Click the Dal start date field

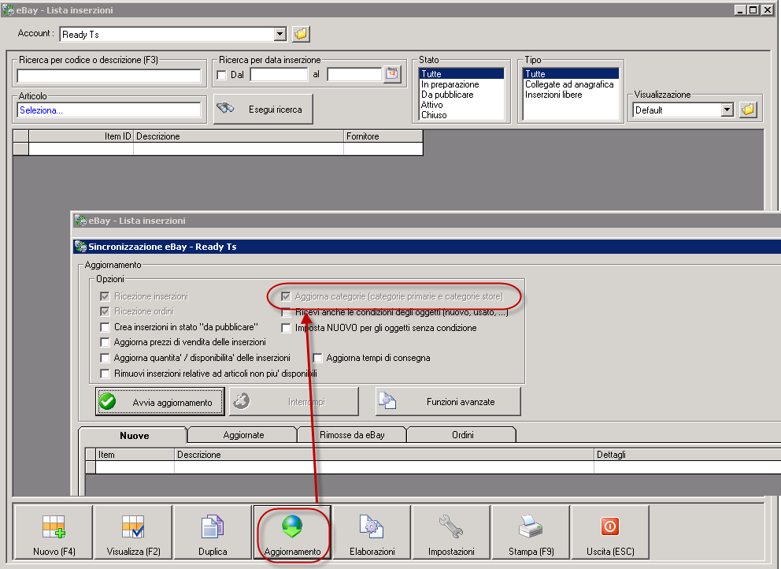279,74
